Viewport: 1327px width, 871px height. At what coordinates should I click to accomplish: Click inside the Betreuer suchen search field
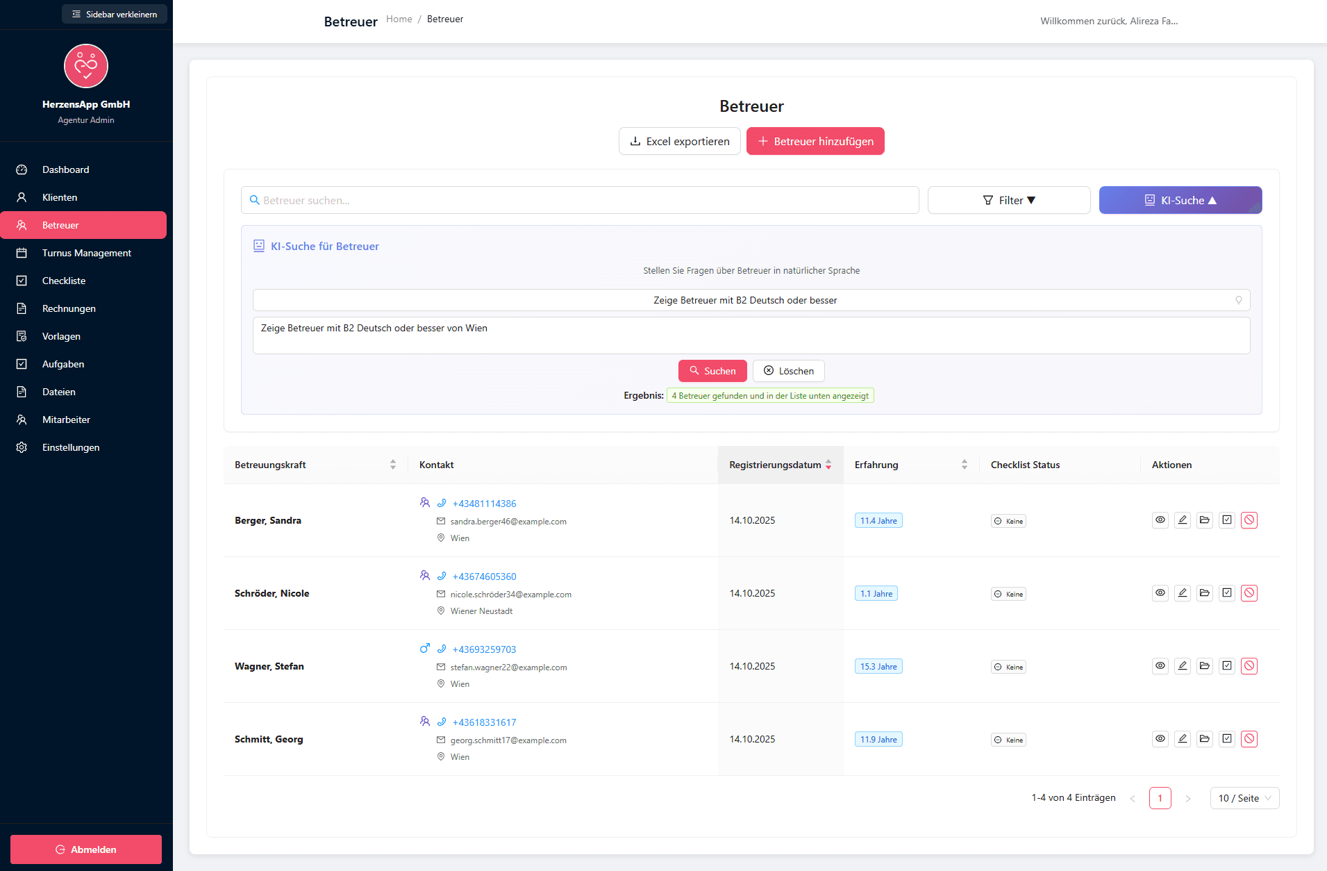point(581,200)
